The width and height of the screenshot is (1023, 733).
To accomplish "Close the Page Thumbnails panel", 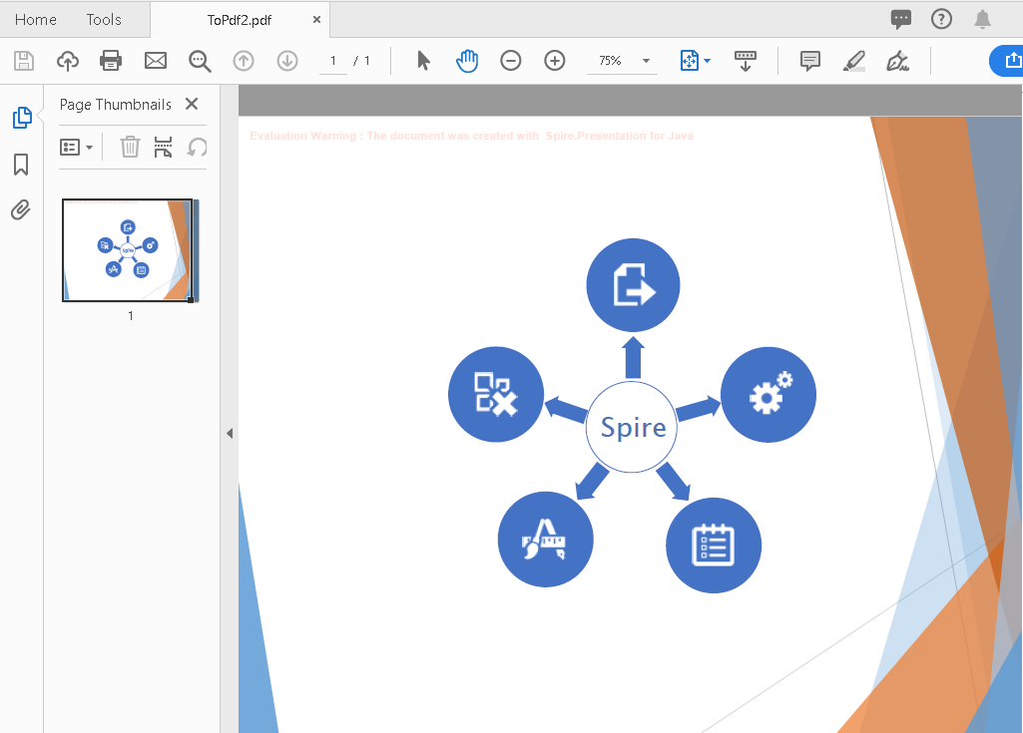I will tap(192, 104).
